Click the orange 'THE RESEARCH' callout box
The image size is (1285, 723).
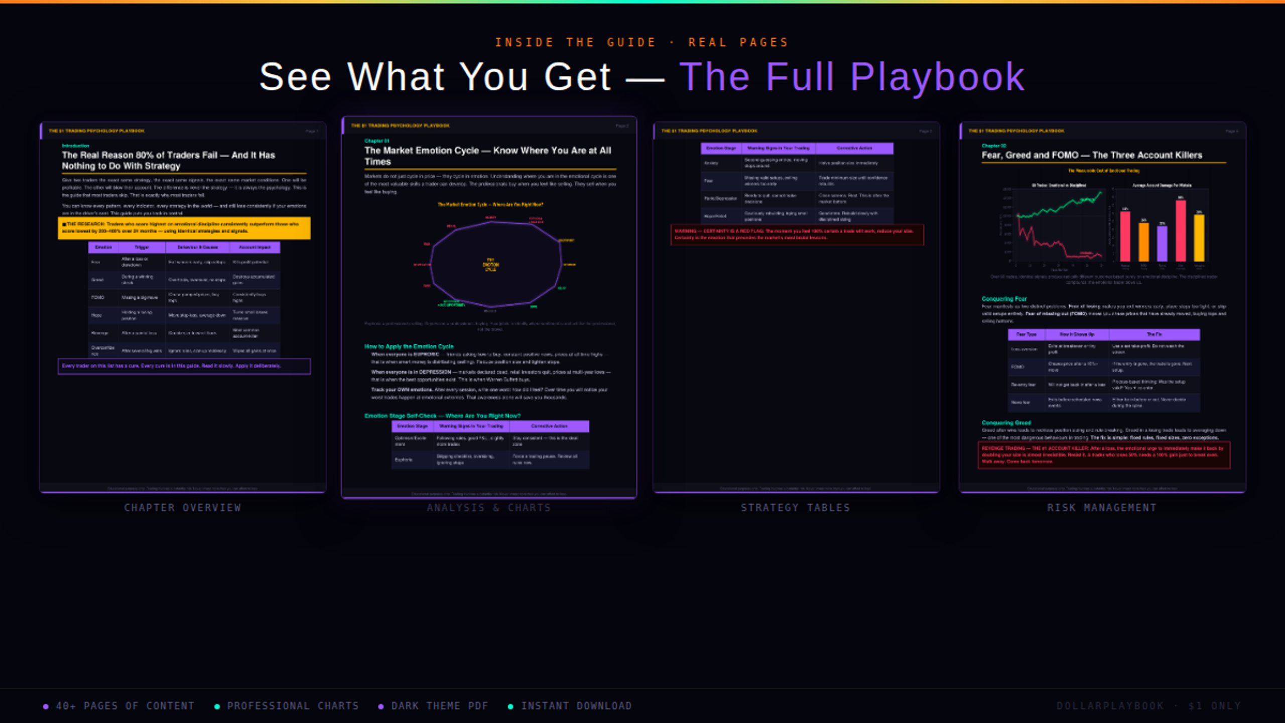pyautogui.click(x=184, y=228)
